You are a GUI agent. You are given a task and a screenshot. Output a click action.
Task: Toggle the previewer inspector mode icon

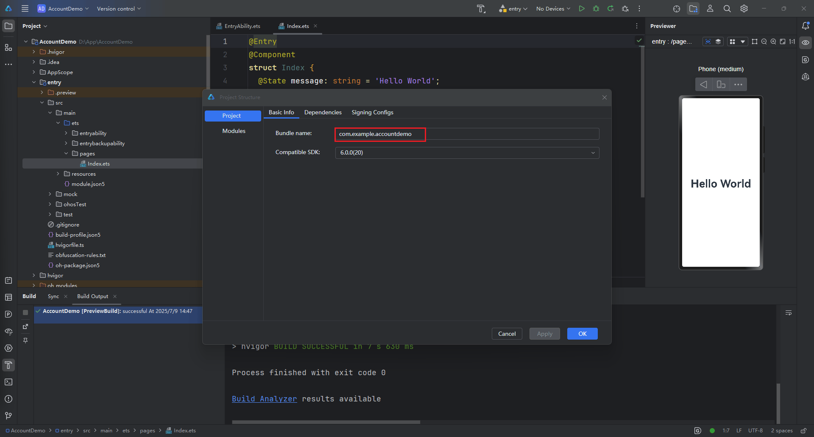point(708,41)
